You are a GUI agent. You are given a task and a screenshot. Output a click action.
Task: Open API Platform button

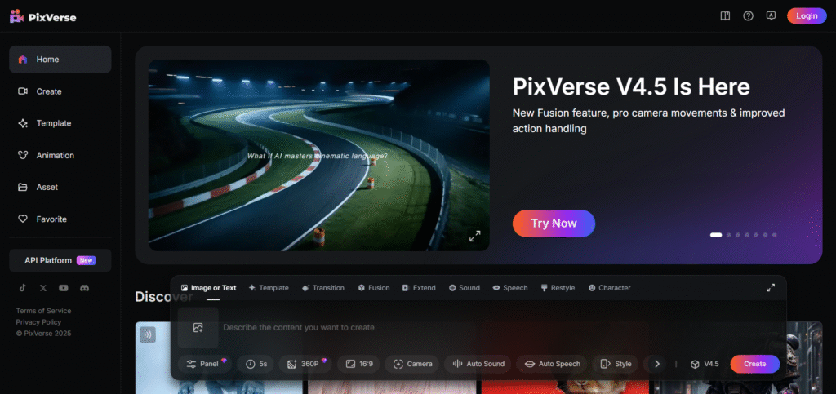[x=60, y=260]
